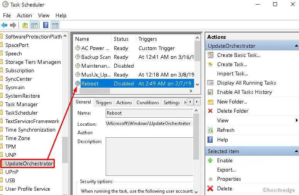Viewport: 299px width, 195px height.
Task: Click the empty Description box
Action: coord(149,157)
